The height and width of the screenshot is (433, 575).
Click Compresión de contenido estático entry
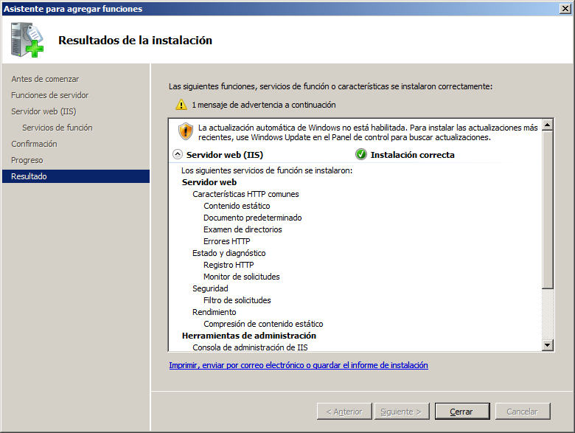tap(263, 324)
